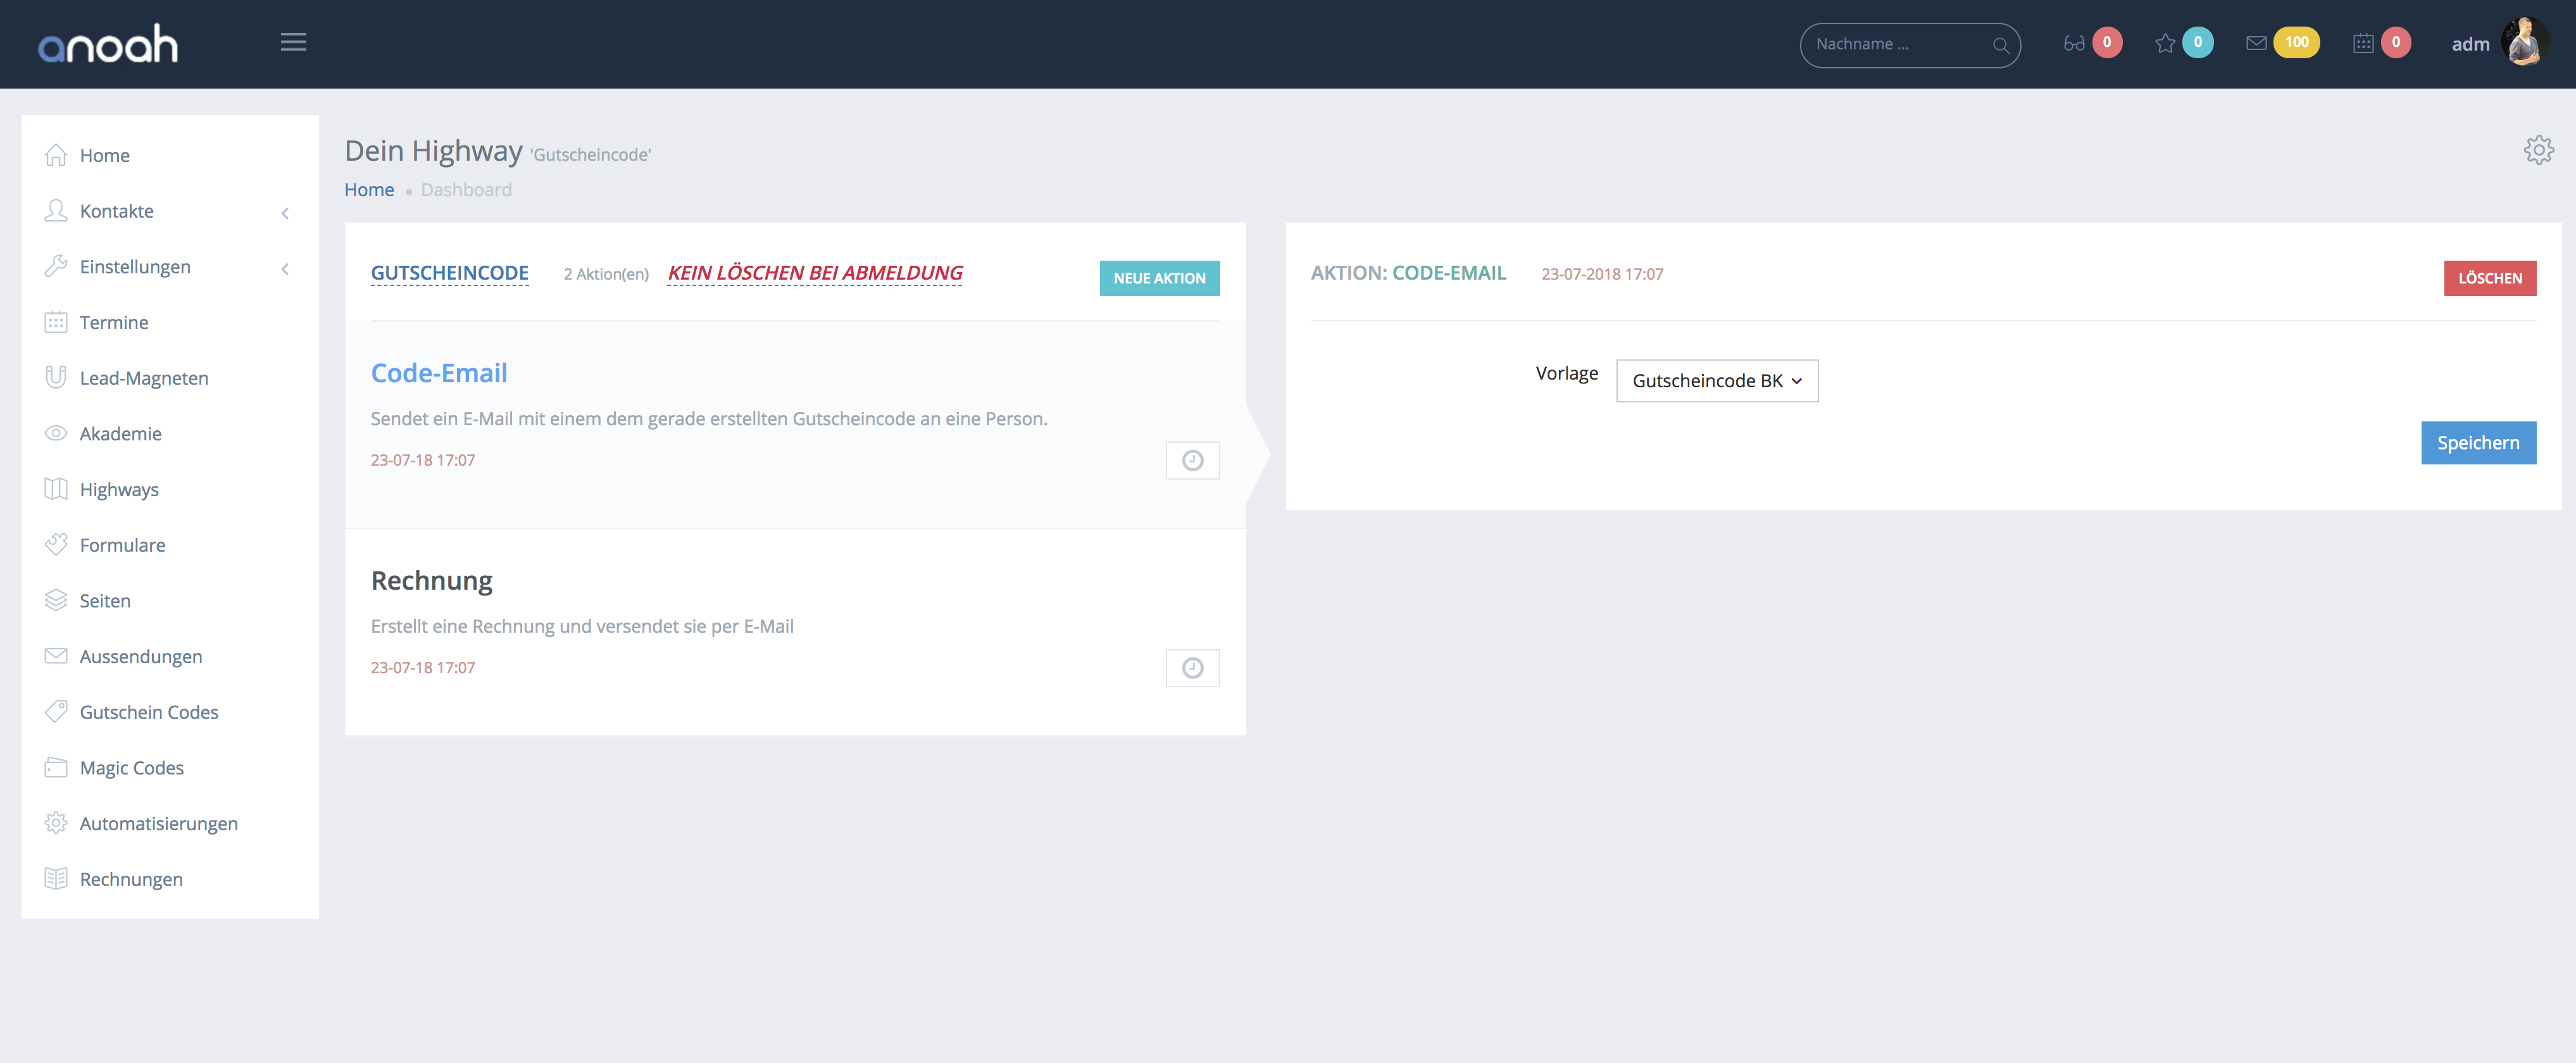Click the Einstellungen wrench icon
The height and width of the screenshot is (1063, 2576).
pos(56,266)
